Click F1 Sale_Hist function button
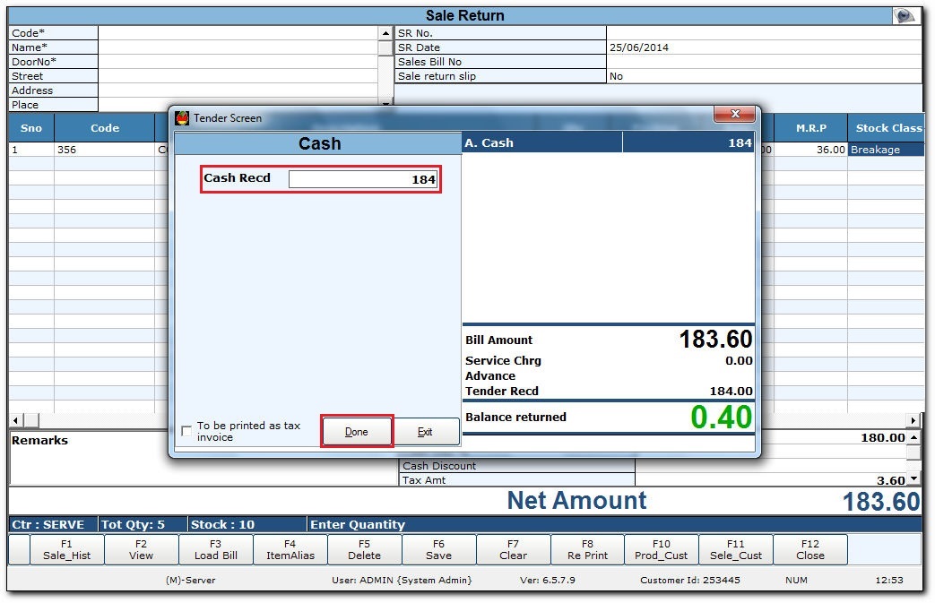This screenshot has height=603, width=935. click(66, 549)
